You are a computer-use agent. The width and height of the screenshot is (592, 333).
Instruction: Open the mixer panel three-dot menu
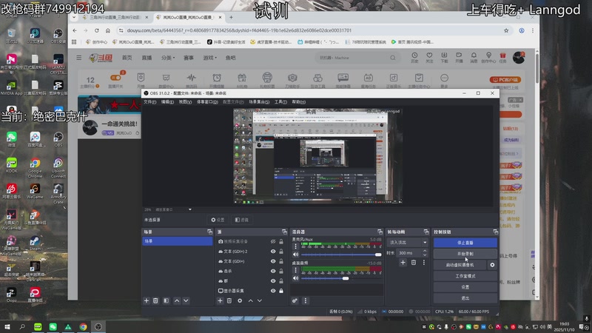click(x=306, y=300)
